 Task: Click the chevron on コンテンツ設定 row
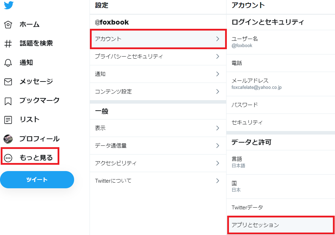click(218, 91)
